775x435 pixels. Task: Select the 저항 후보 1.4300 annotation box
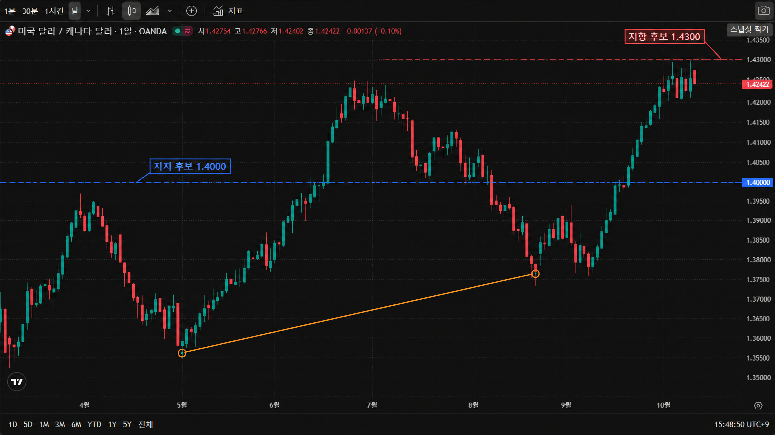[x=664, y=37]
